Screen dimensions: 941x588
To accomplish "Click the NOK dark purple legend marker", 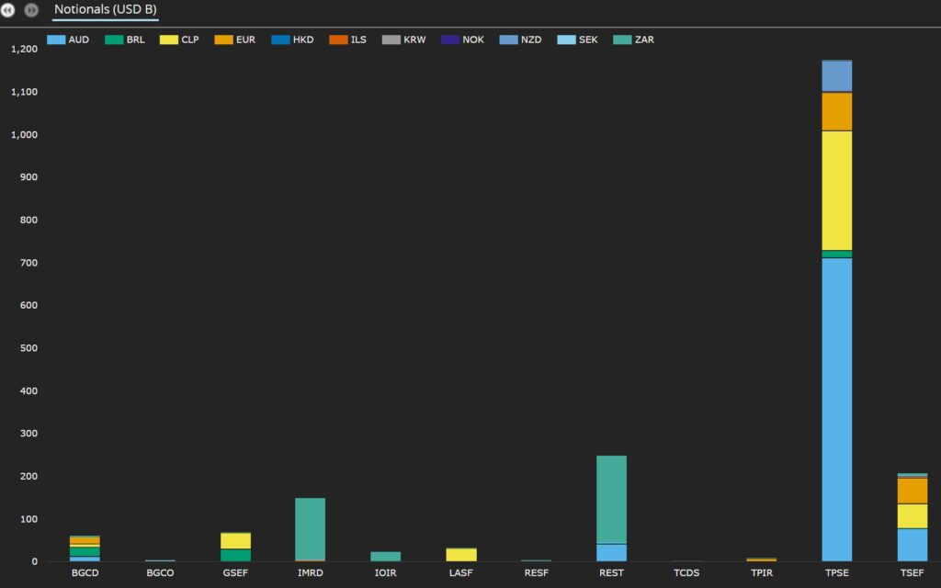I will (x=449, y=40).
